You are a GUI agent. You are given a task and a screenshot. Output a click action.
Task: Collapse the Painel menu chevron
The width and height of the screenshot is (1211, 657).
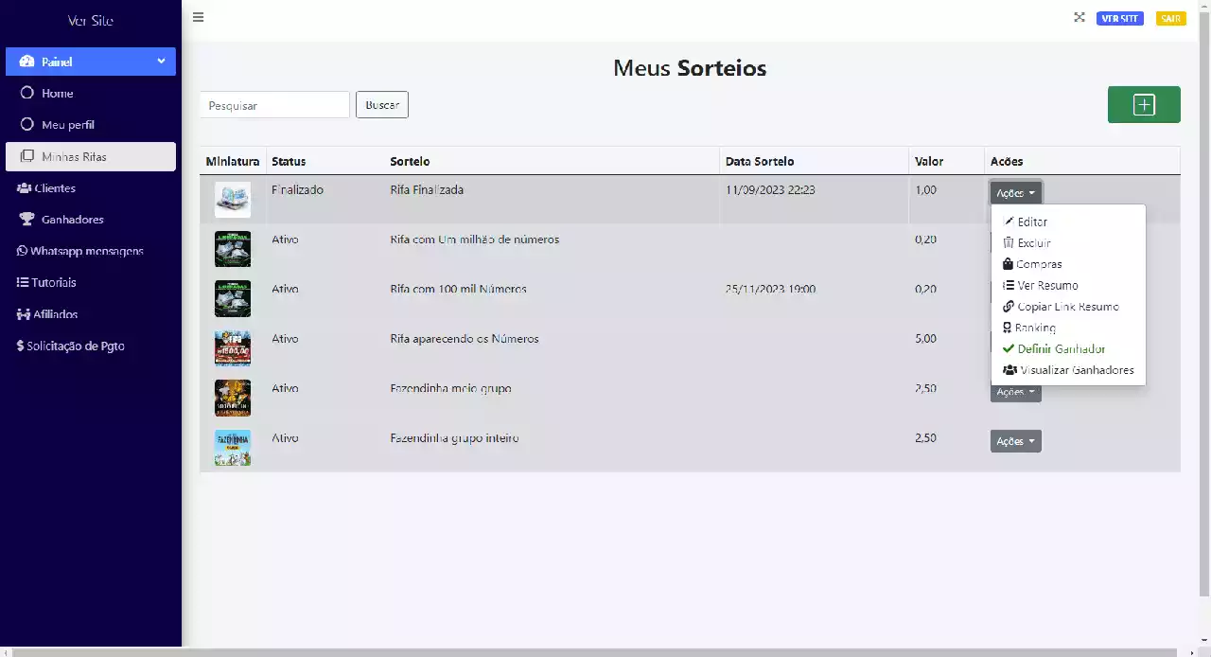[162, 62]
